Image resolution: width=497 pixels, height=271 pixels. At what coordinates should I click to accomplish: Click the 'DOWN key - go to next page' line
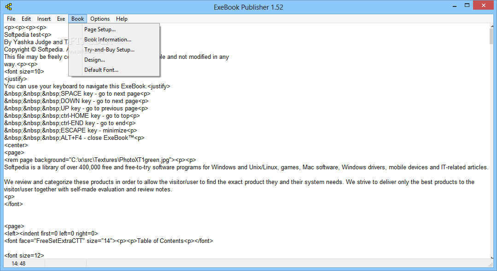76,101
